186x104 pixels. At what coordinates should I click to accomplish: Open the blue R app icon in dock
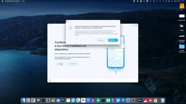click(88, 100)
